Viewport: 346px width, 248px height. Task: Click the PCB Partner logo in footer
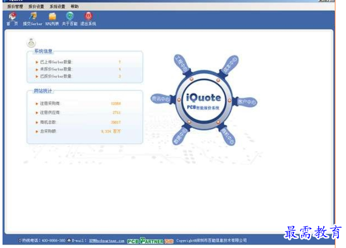point(150,241)
